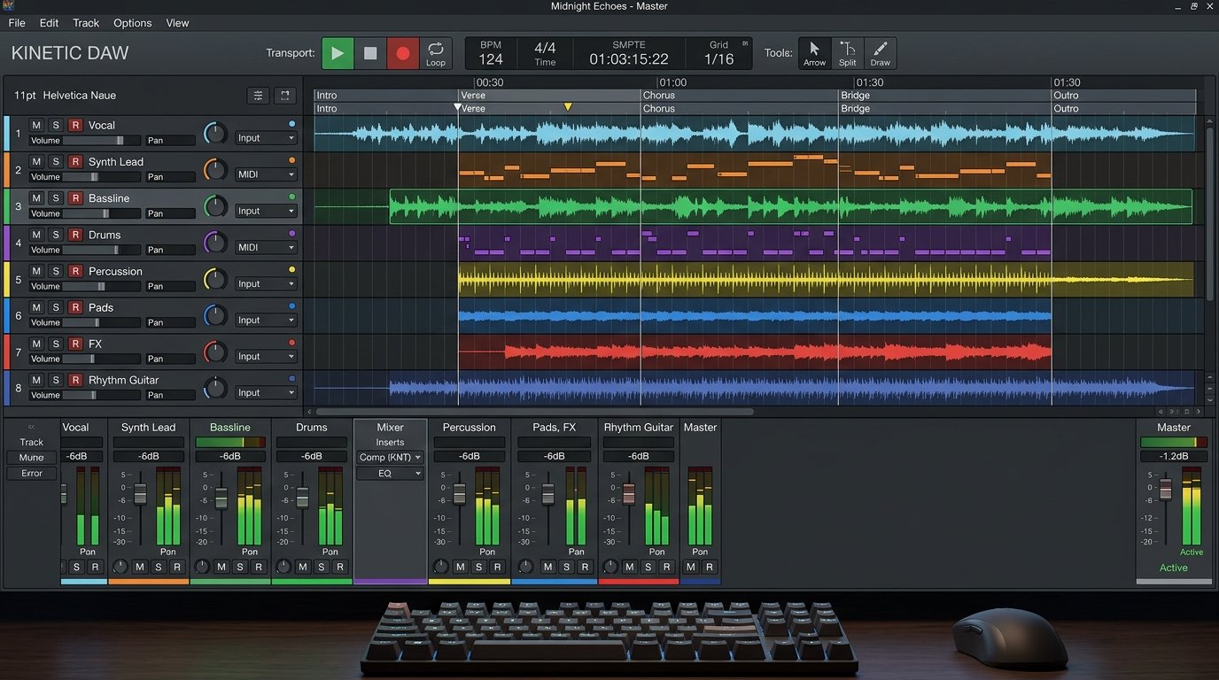Screen dimensions: 1219x680
Task: Arm recording with the red Record button
Action: click(x=402, y=53)
